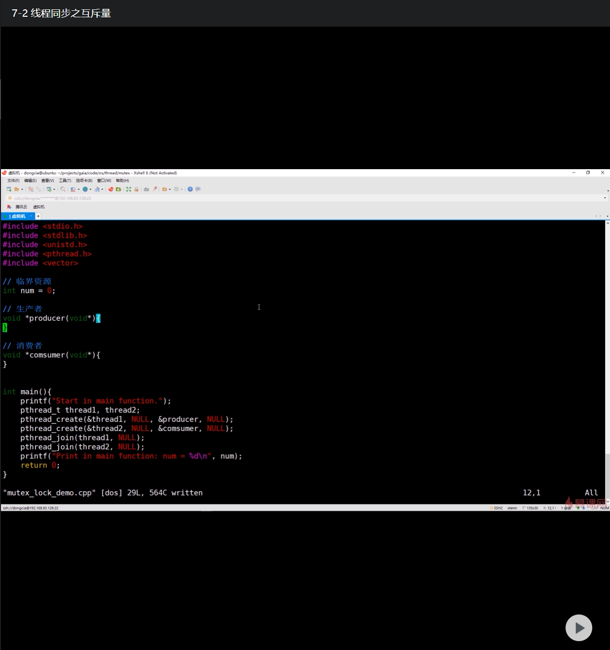Expand the clipboard icon dropdown arrow
The width and height of the screenshot is (610, 650).
click(78, 189)
